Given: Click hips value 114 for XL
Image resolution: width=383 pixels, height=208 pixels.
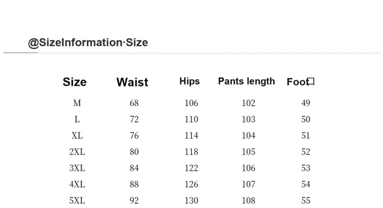Looking at the screenshot, I should (192, 136).
